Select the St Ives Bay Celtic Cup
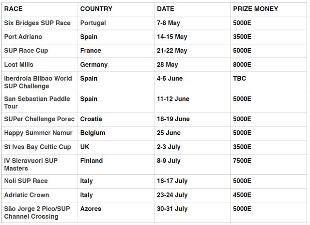 pos(37,147)
